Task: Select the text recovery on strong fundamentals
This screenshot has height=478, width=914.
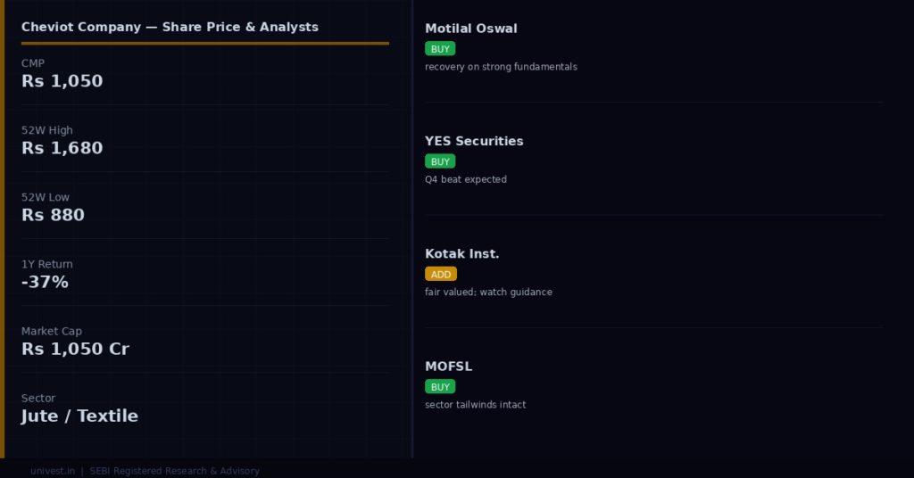Action: [502, 66]
